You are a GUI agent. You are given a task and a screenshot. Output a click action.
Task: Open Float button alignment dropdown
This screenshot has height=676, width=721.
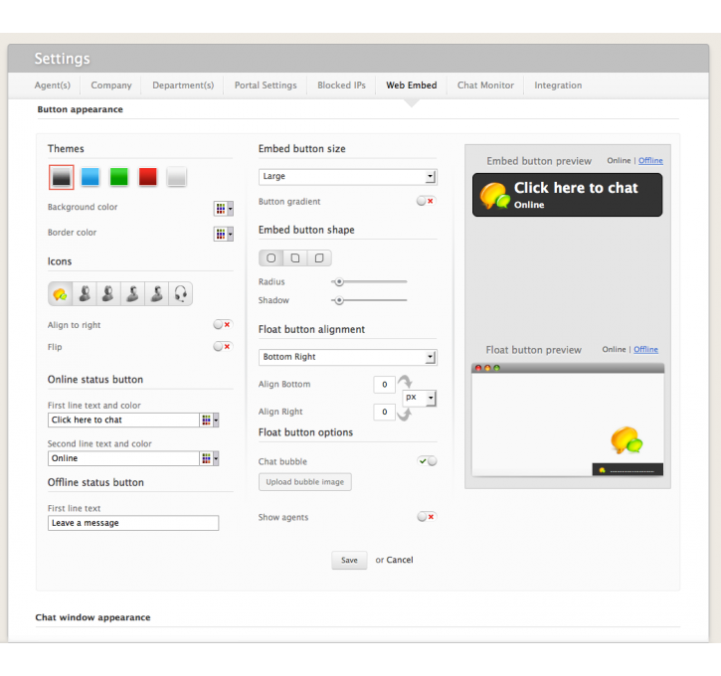pyautogui.click(x=348, y=357)
